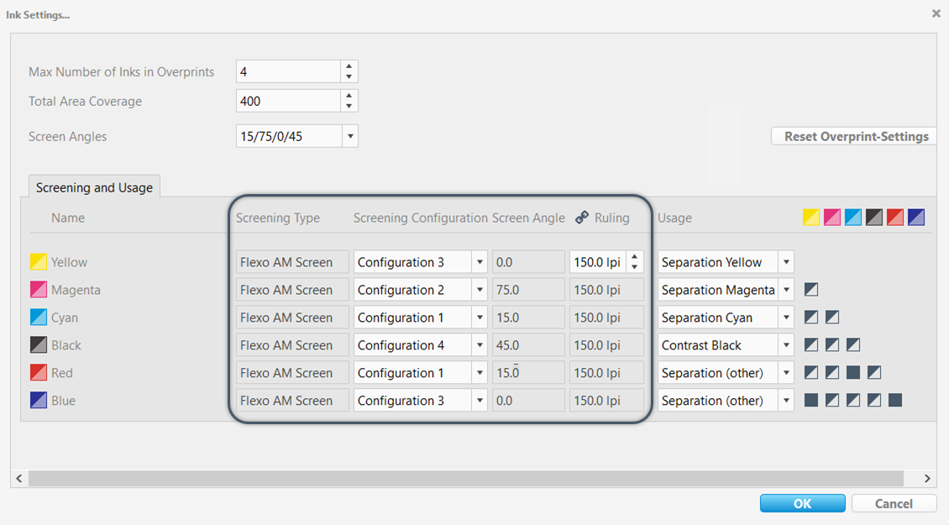949x525 pixels.
Task: Toggle the chain link icon beside Ruling
Action: point(582,218)
